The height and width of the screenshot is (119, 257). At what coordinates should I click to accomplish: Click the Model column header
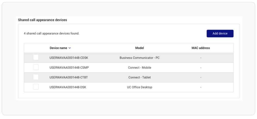tap(139, 48)
